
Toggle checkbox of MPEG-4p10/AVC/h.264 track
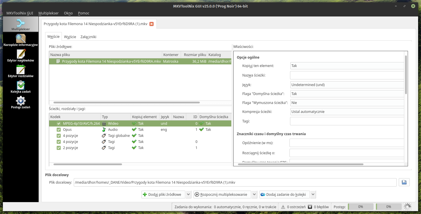[59, 123]
